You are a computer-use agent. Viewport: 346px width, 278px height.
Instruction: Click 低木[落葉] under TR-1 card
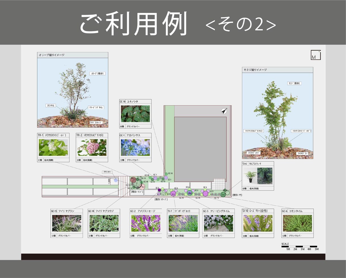pyautogui.click(x=48, y=160)
